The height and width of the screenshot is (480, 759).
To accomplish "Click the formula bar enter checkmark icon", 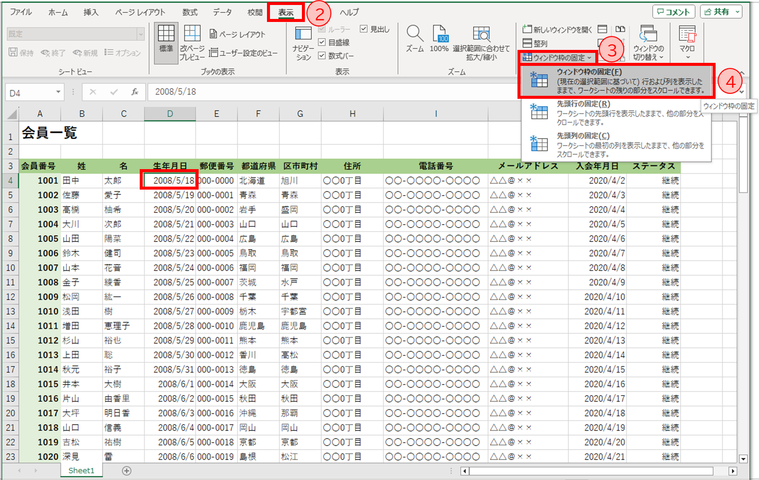I will (114, 92).
